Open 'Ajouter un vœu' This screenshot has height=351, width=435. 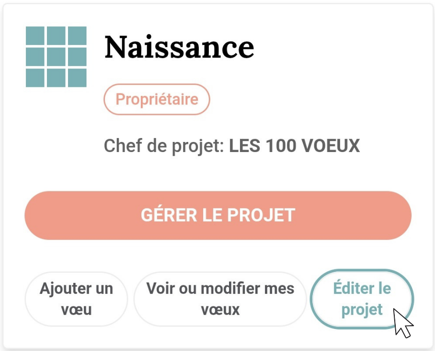[76, 299]
